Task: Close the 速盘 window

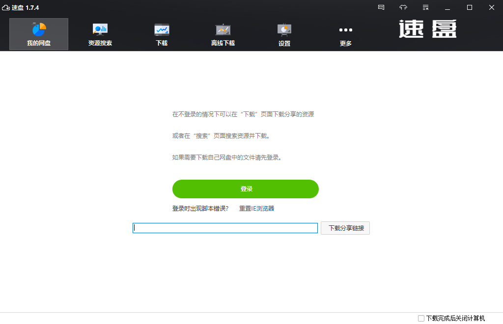Action: pos(491,7)
